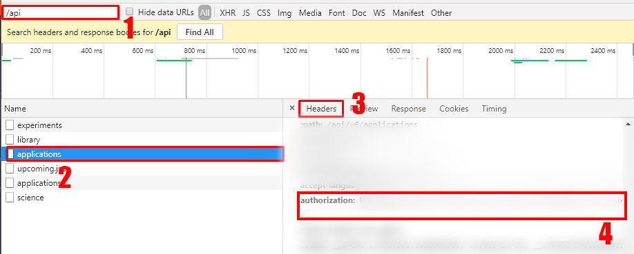The image size is (634, 254).
Task: Filter requests by Doc
Action: [359, 13]
